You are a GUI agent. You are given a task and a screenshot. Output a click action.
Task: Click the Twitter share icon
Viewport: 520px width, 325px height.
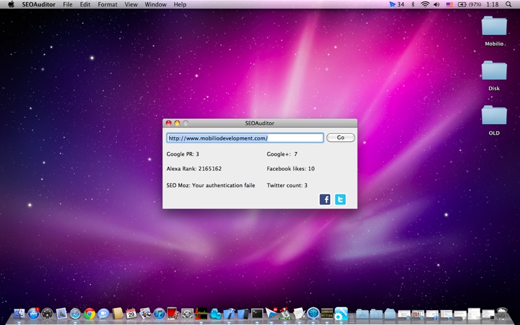coord(341,200)
